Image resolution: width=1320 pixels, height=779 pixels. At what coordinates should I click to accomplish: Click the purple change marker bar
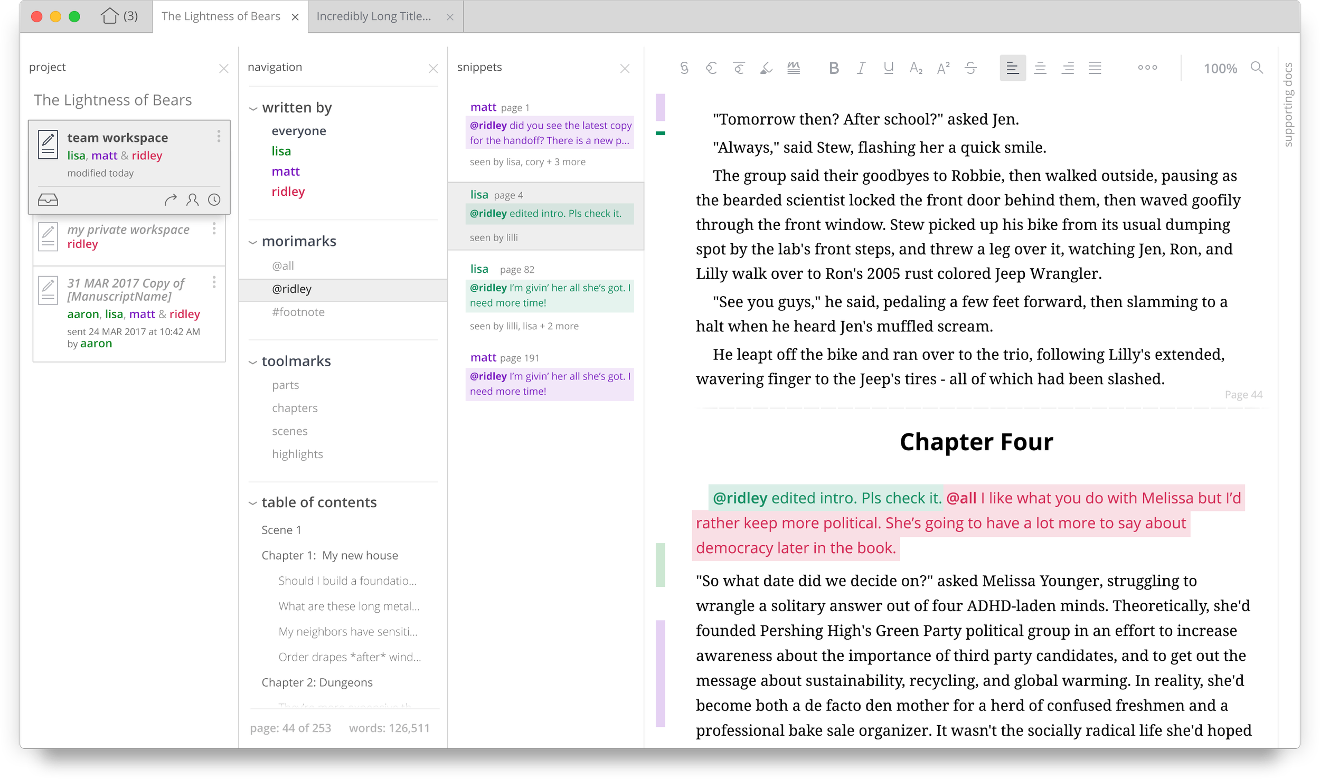pyautogui.click(x=661, y=673)
